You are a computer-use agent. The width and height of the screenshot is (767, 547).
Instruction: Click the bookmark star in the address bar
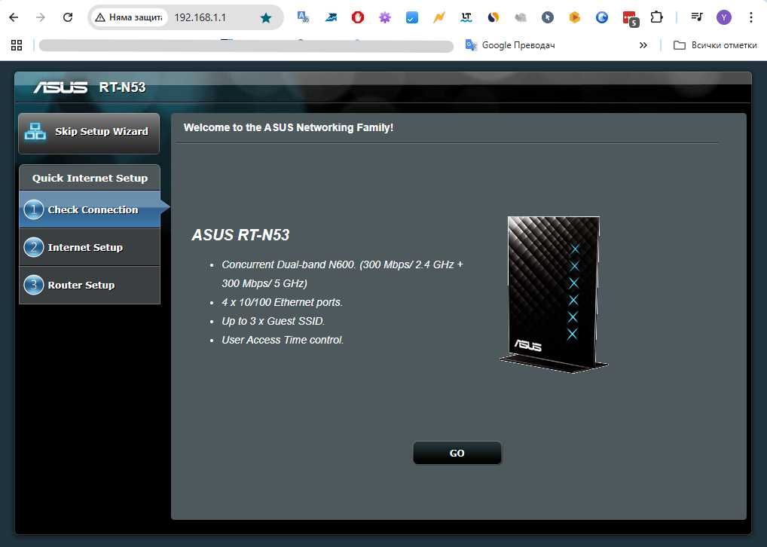click(x=266, y=18)
